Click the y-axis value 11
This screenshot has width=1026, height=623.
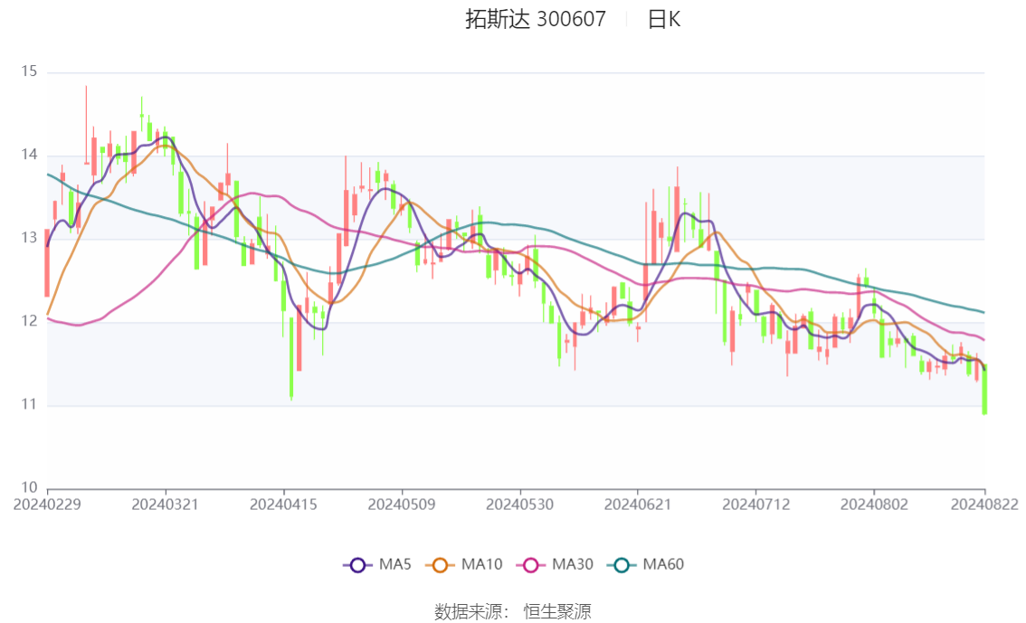(29, 405)
